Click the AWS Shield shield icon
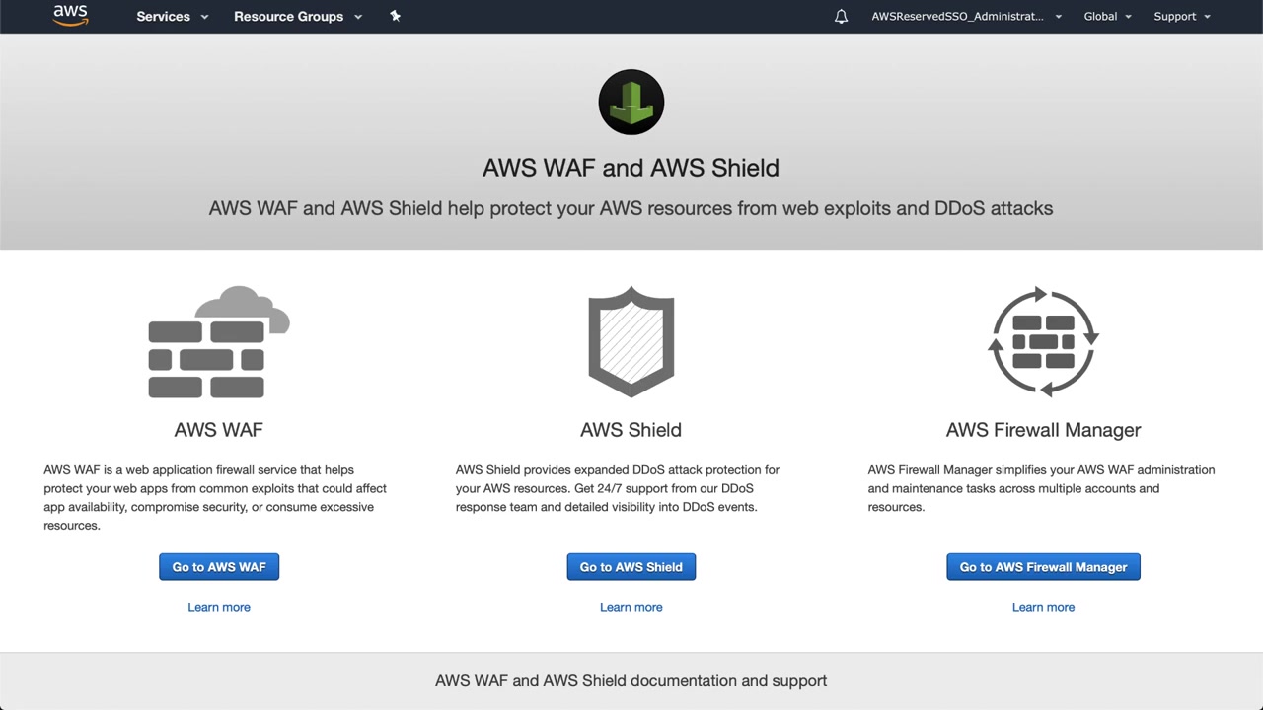This screenshot has height=710, width=1263. coord(631,342)
